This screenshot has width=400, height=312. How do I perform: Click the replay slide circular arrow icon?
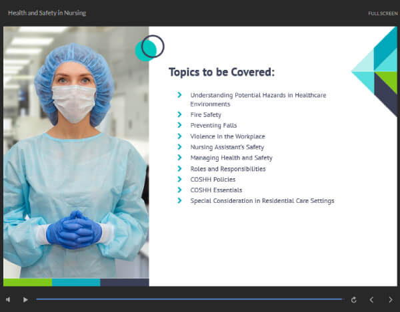pyautogui.click(x=353, y=300)
